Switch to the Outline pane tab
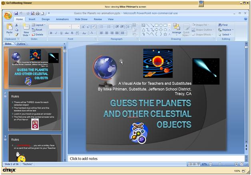 21,44
